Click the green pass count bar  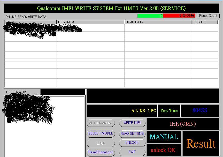coord(150,16)
